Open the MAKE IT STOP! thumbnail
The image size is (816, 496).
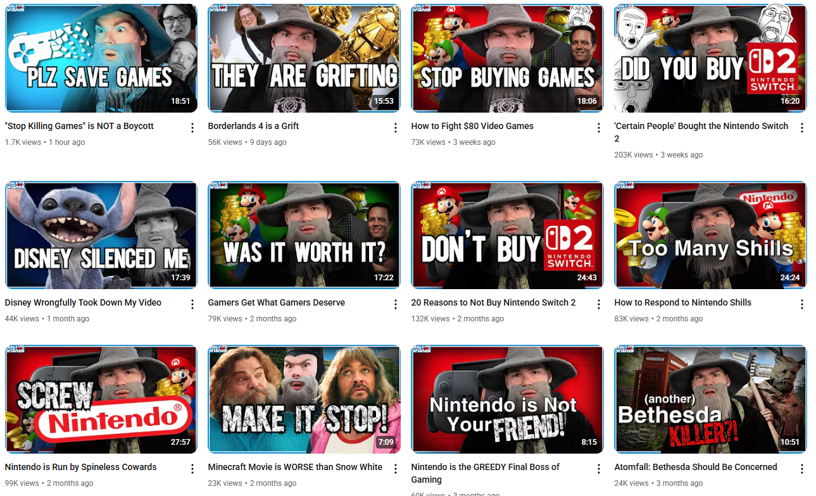coord(304,399)
